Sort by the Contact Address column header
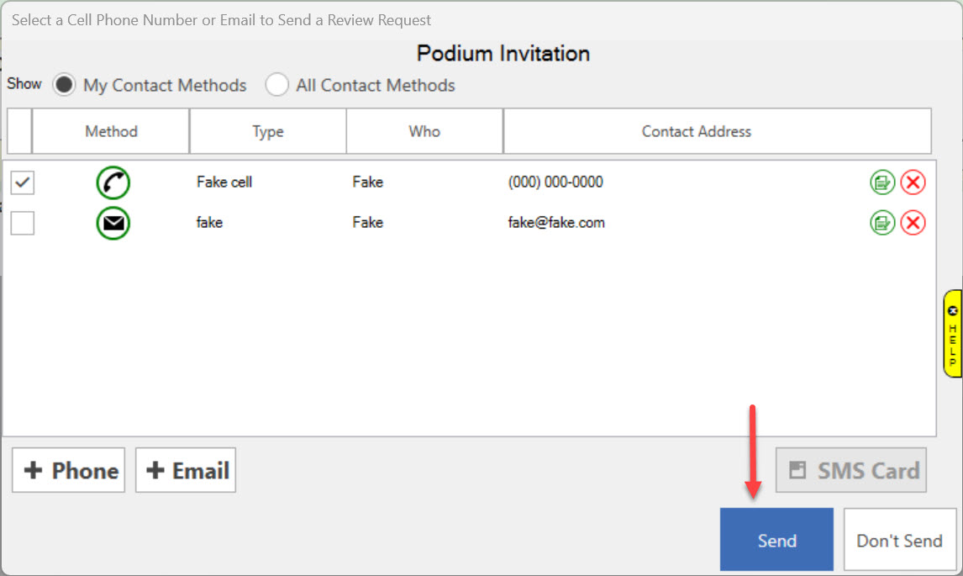Image resolution: width=963 pixels, height=576 pixels. 696,131
